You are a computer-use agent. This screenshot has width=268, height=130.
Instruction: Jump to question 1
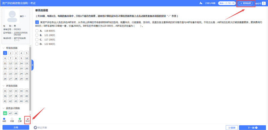pyautogui.click(x=5, y=53)
